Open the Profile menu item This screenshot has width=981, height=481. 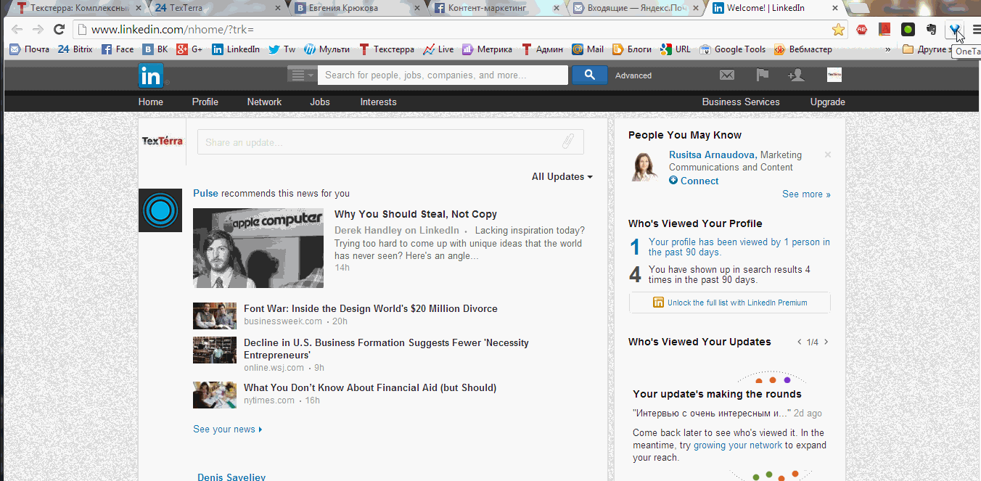tap(205, 102)
